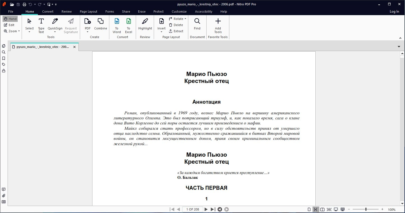Open the Help ribbon tab
405x213 pixels.
[224, 11]
